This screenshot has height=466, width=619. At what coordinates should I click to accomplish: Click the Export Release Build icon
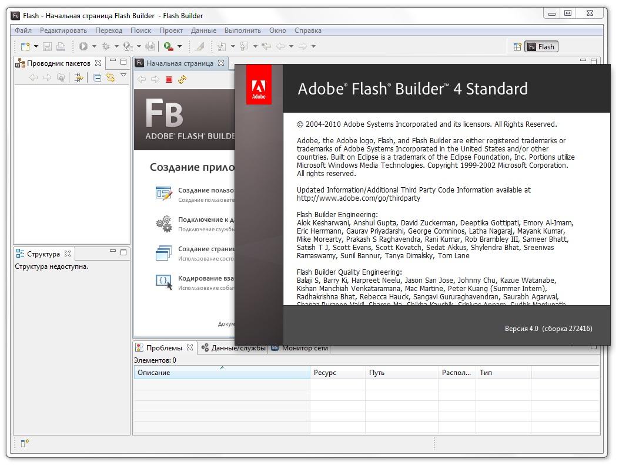coord(150,46)
